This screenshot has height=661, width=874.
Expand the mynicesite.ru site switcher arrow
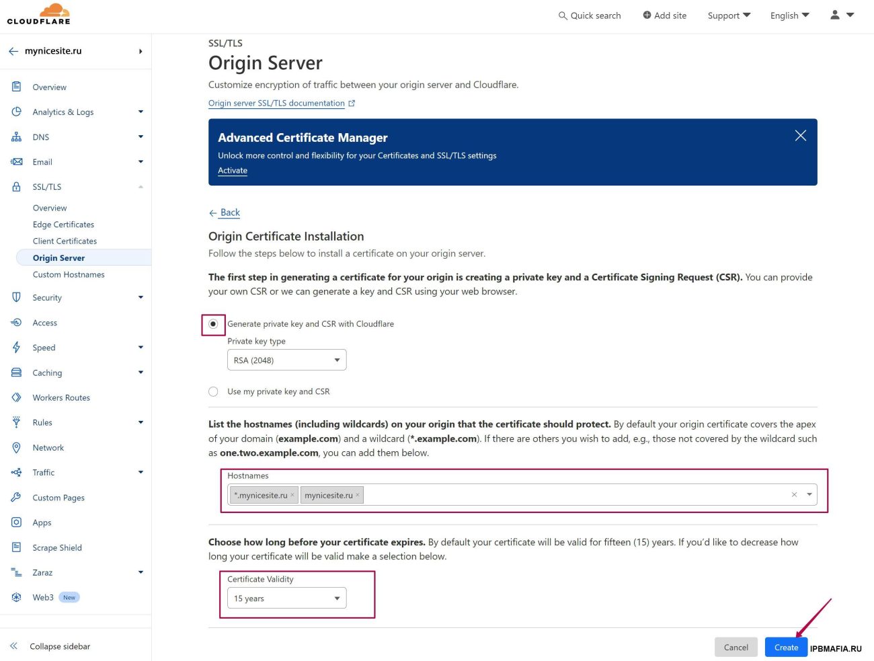point(141,51)
